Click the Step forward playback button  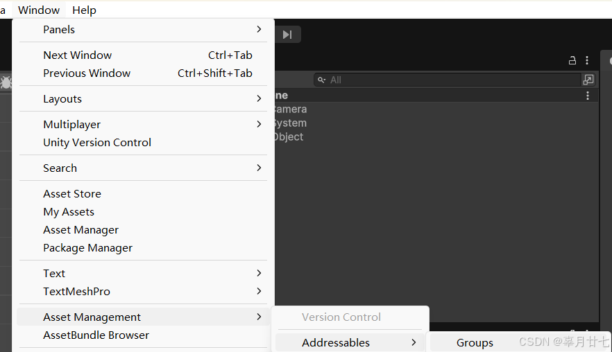(x=288, y=35)
